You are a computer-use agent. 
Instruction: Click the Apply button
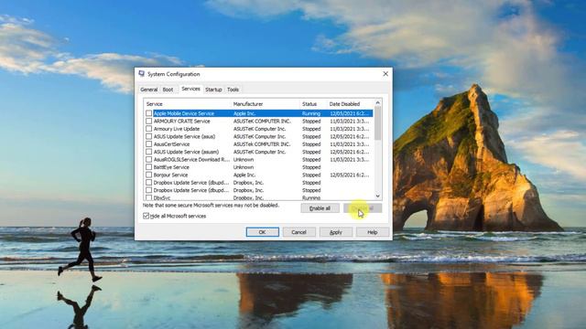click(x=336, y=232)
